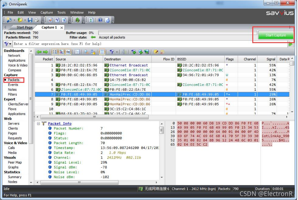This screenshot has height=200, width=298.
Task: Click the page-with-plus icon in packets toolbar
Action: tap(140, 52)
